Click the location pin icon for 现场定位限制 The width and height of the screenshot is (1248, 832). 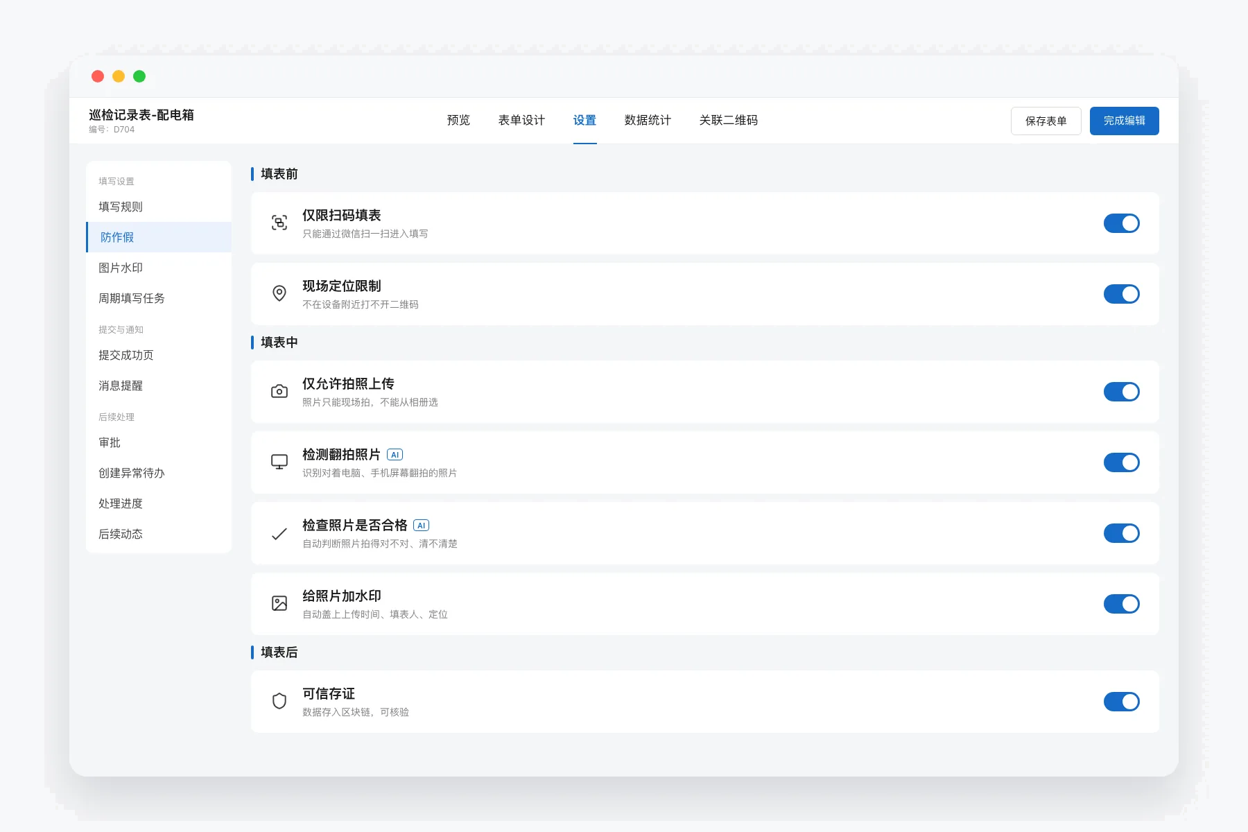[x=279, y=294]
